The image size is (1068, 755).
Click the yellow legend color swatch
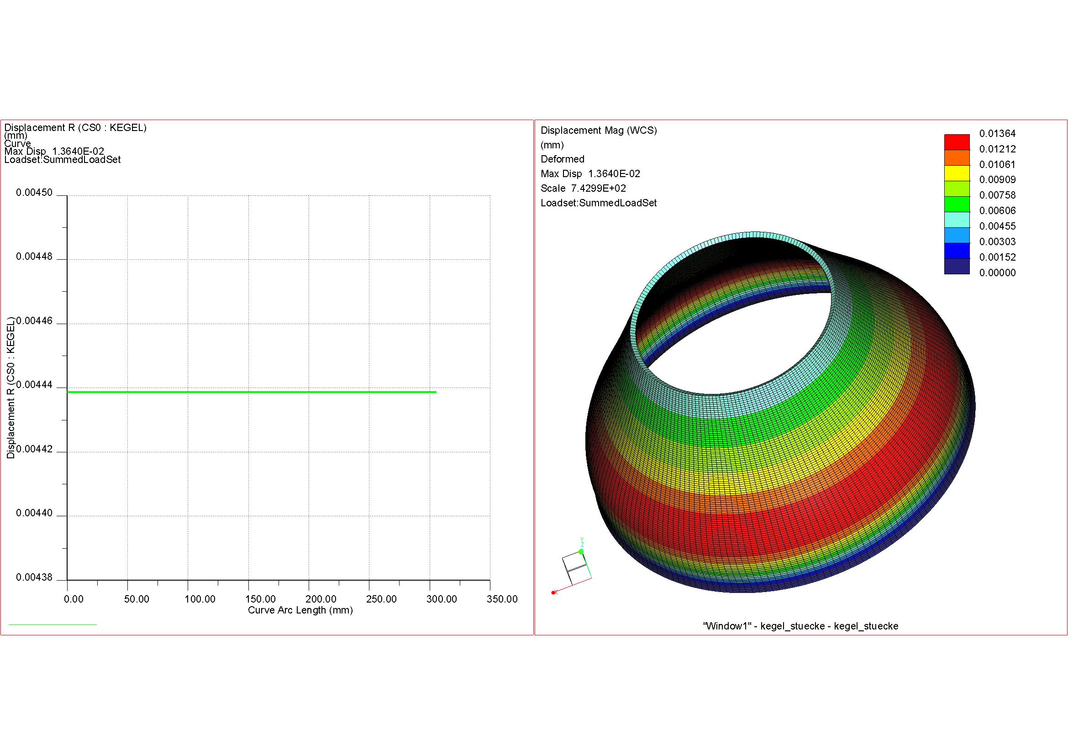(x=957, y=173)
